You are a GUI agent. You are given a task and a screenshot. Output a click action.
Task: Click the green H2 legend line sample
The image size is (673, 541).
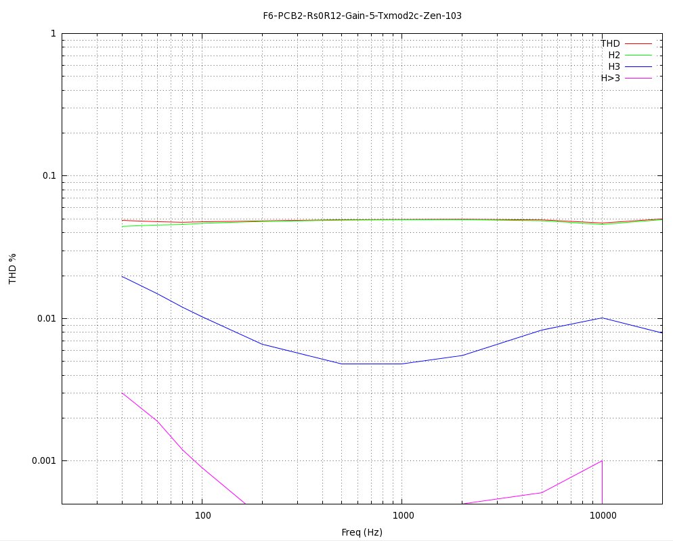638,55
